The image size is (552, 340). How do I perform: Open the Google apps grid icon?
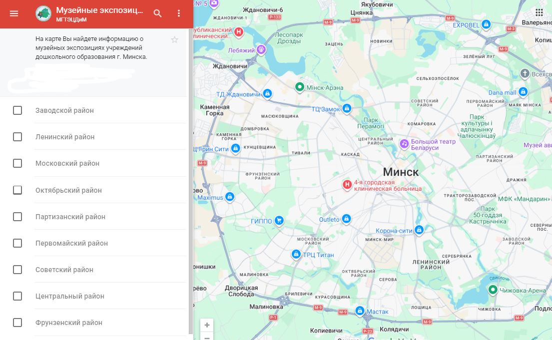[x=539, y=12]
